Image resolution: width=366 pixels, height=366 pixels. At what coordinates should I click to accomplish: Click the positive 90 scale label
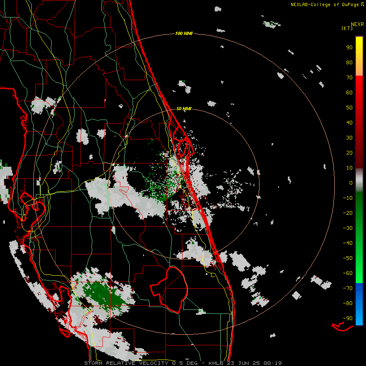[349, 48]
